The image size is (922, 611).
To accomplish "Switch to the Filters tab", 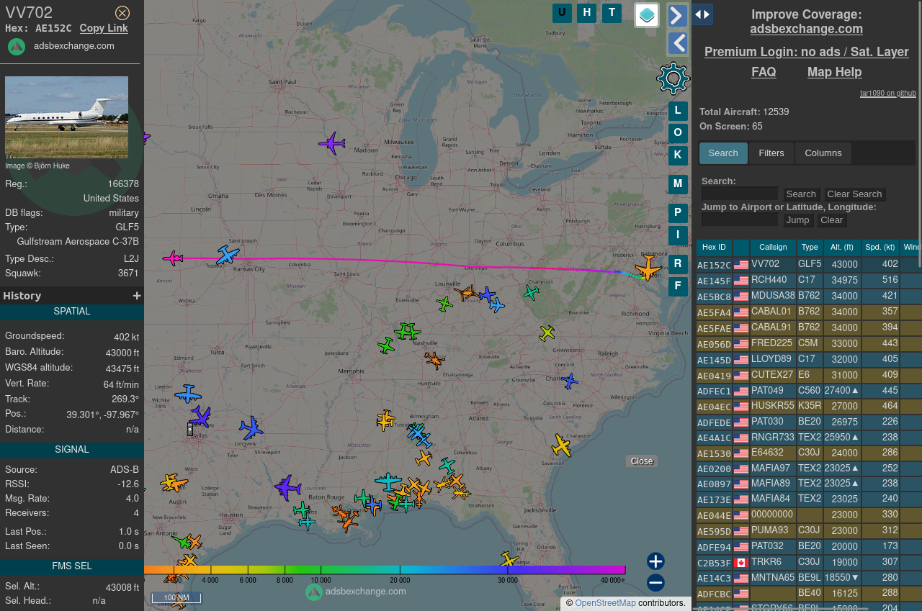I will coord(771,153).
